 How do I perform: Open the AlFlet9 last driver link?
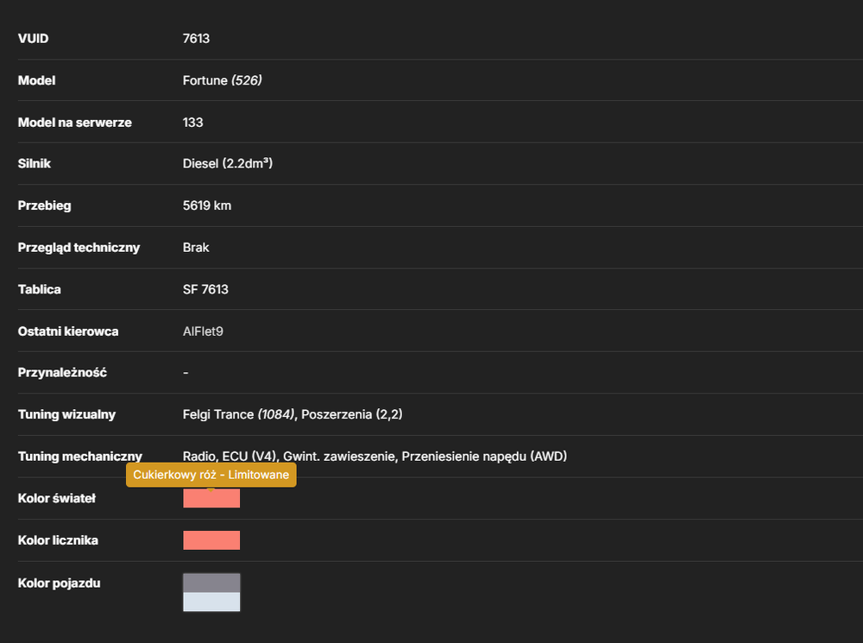point(203,331)
